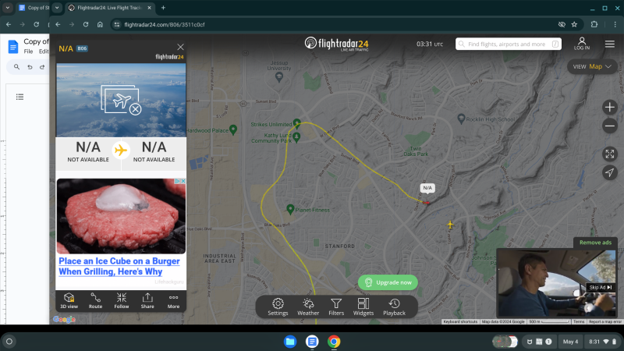The width and height of the screenshot is (624, 351).
Task: Click the Strikes Unlimited map pin
Action: coord(296,123)
